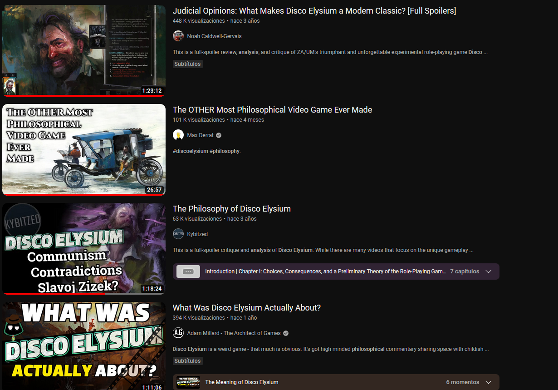Open title The OTHER Most Philosophical Video Game
This screenshot has height=390, width=558.
click(x=272, y=110)
